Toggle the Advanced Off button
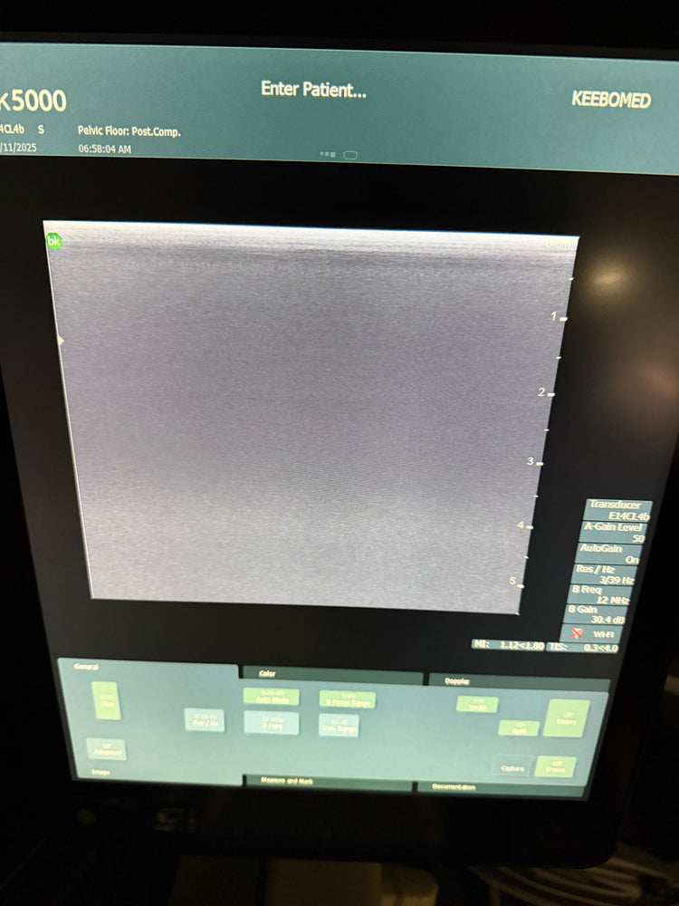Image resolution: width=679 pixels, height=906 pixels. click(107, 748)
